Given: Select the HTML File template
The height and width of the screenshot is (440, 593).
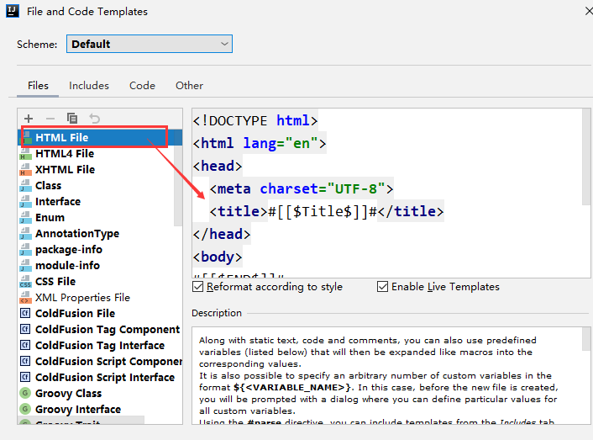Looking at the screenshot, I should click(x=100, y=137).
